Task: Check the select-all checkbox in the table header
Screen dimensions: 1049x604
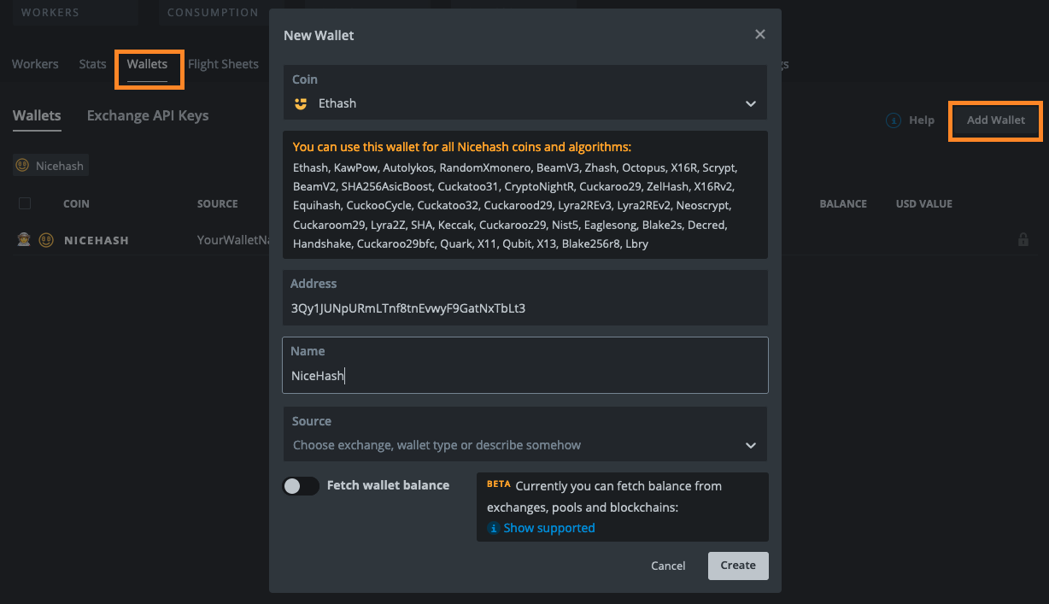Action: tap(25, 203)
